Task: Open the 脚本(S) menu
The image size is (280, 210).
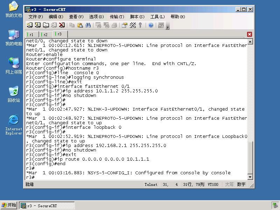Action: coord(137,17)
